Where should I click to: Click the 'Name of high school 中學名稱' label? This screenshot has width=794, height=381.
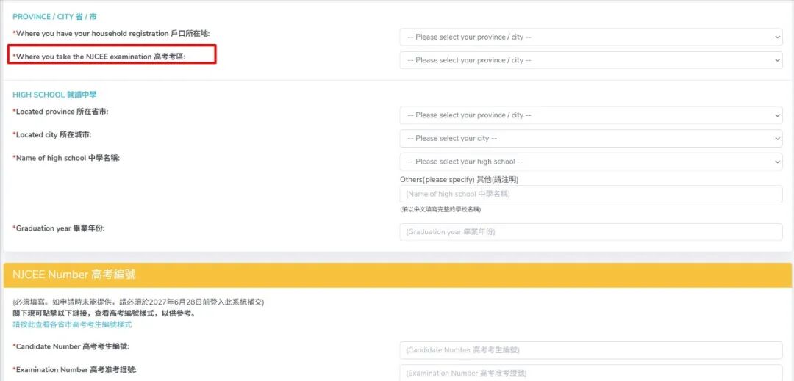[66, 158]
